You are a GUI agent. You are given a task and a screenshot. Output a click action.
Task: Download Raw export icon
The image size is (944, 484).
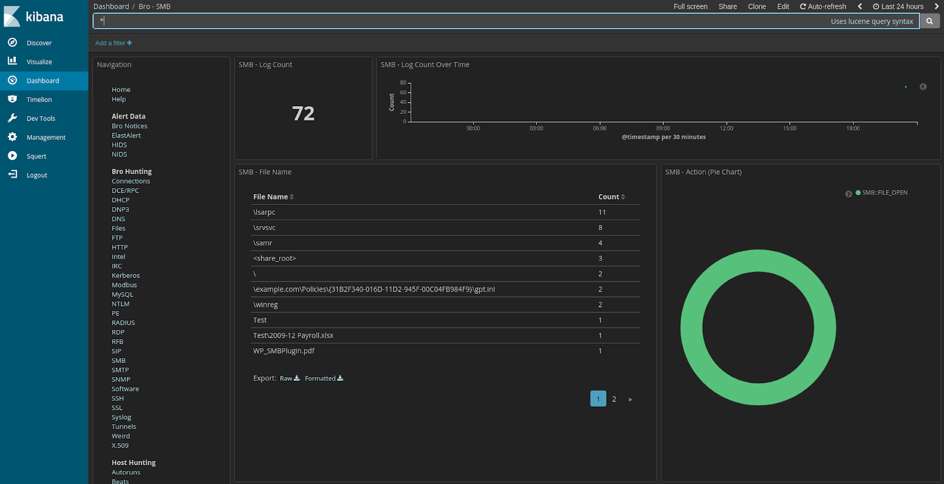click(x=297, y=378)
